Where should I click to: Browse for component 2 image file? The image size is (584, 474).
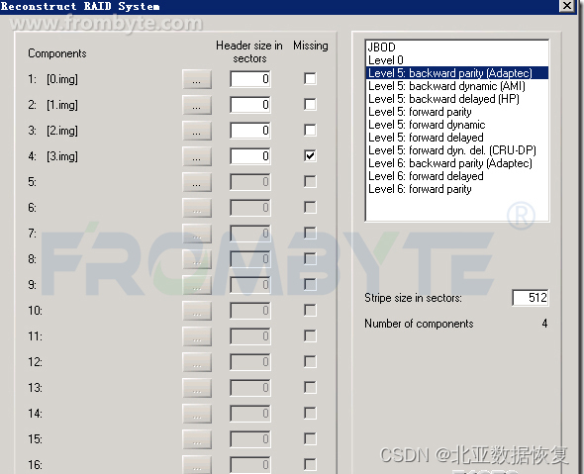coord(197,105)
